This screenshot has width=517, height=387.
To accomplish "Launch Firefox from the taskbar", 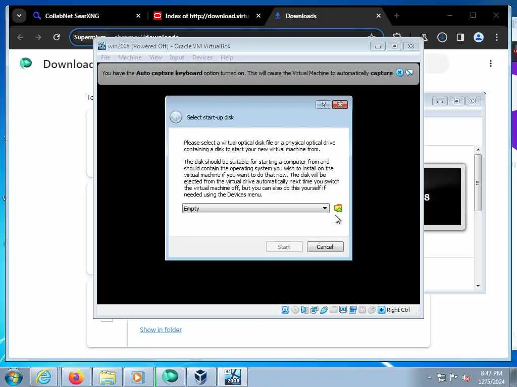I will click(76, 377).
